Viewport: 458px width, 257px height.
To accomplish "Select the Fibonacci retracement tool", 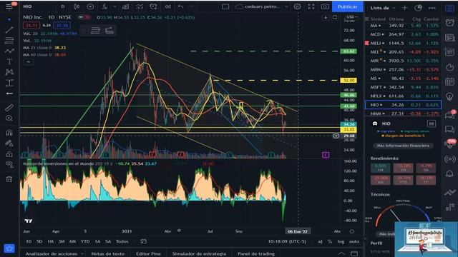I will point(9,41).
